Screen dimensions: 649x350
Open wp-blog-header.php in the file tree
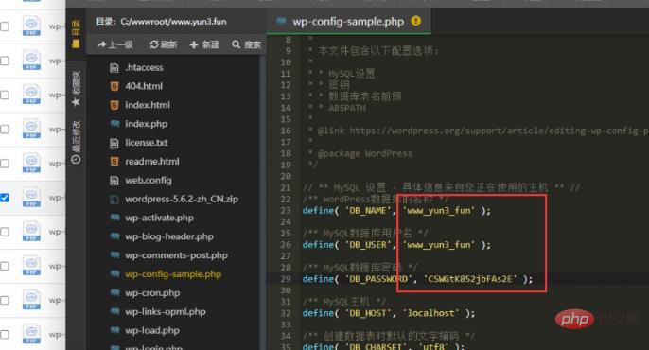[169, 236]
